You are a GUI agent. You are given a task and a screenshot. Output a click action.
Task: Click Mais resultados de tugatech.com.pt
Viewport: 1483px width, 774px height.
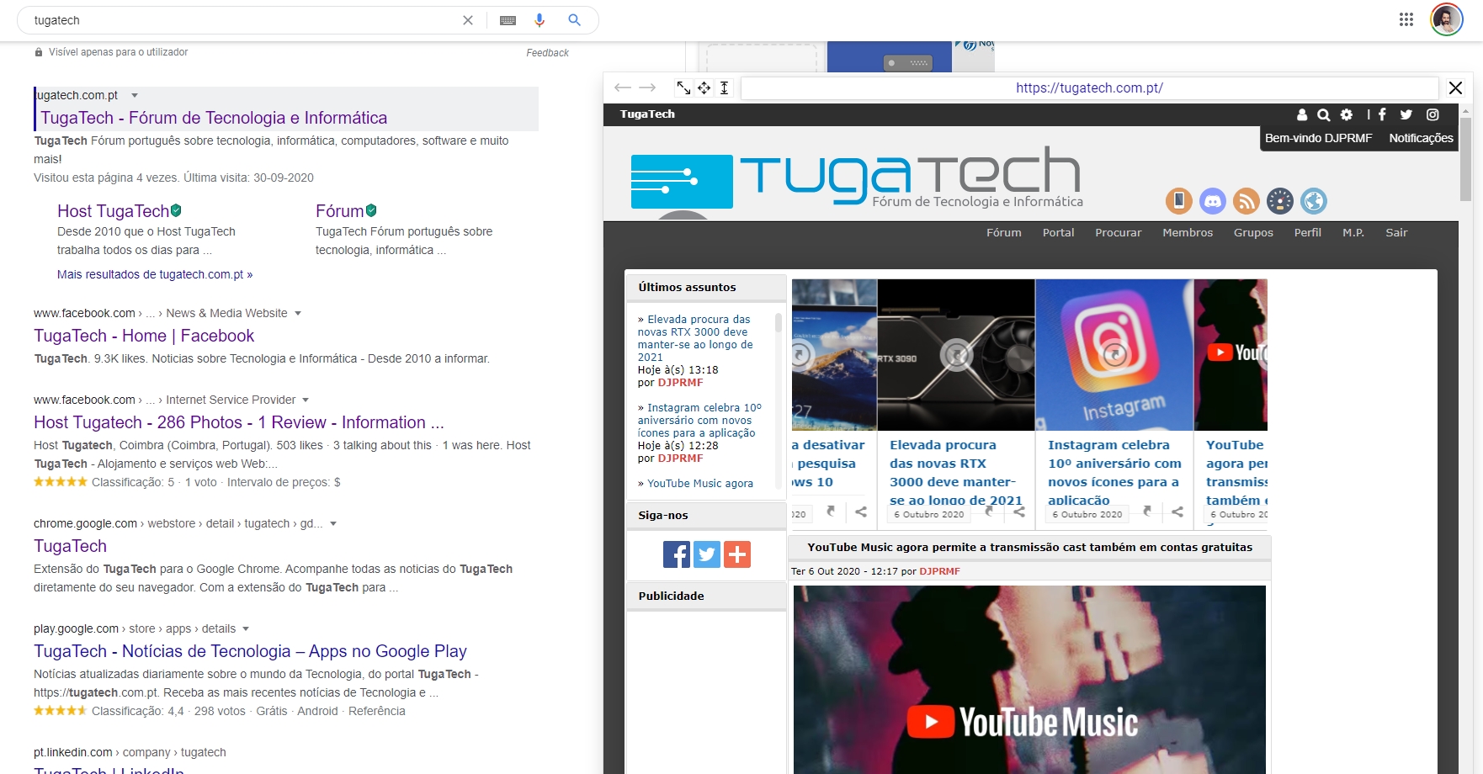point(155,274)
